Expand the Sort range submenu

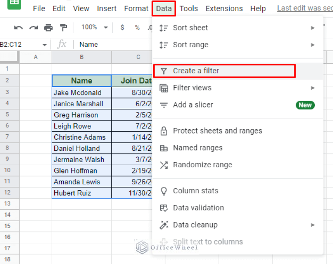[x=313, y=45]
